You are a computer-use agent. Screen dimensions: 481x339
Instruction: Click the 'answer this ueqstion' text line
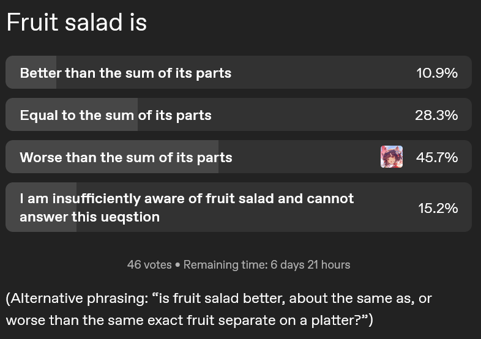89,217
